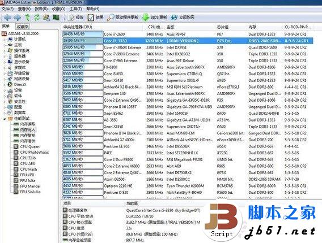Sort by CL-RCD-RP-R... column header

(298, 27)
